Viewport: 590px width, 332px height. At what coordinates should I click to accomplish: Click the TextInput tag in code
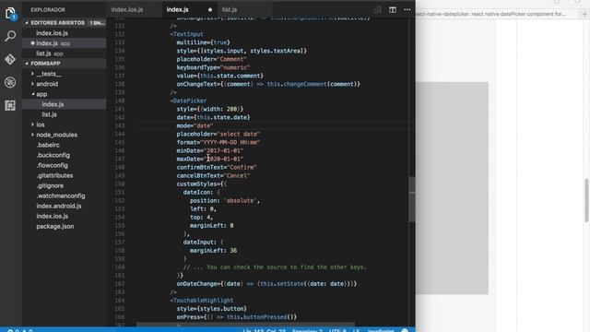(188, 34)
